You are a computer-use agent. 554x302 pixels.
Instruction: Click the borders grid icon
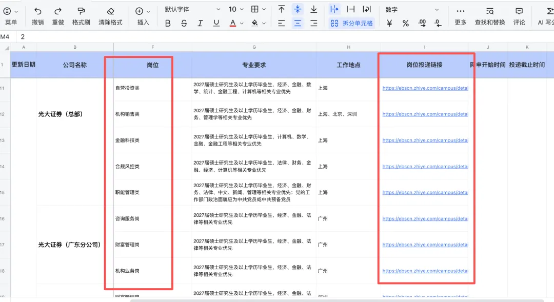(255, 9)
